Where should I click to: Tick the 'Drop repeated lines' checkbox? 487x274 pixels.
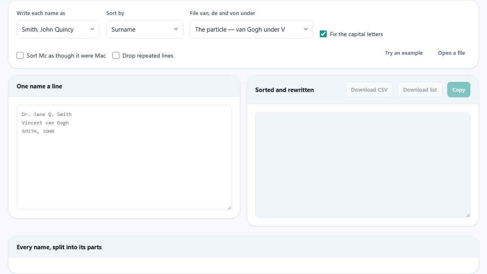(x=116, y=56)
